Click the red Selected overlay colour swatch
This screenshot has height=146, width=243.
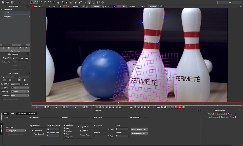[x=215, y=114]
